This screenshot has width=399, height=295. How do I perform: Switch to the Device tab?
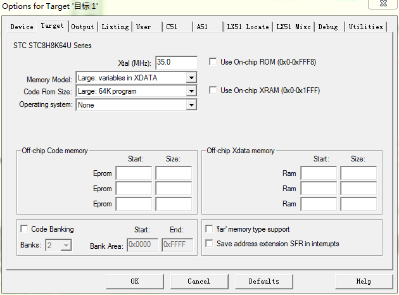[22, 27]
